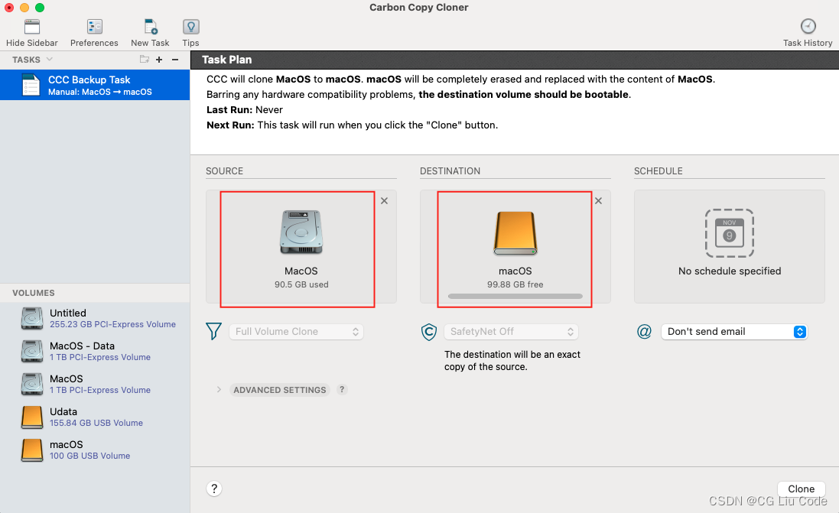This screenshot has height=513, width=839.
Task: Create a New Task from the toolbar
Action: pos(151,27)
